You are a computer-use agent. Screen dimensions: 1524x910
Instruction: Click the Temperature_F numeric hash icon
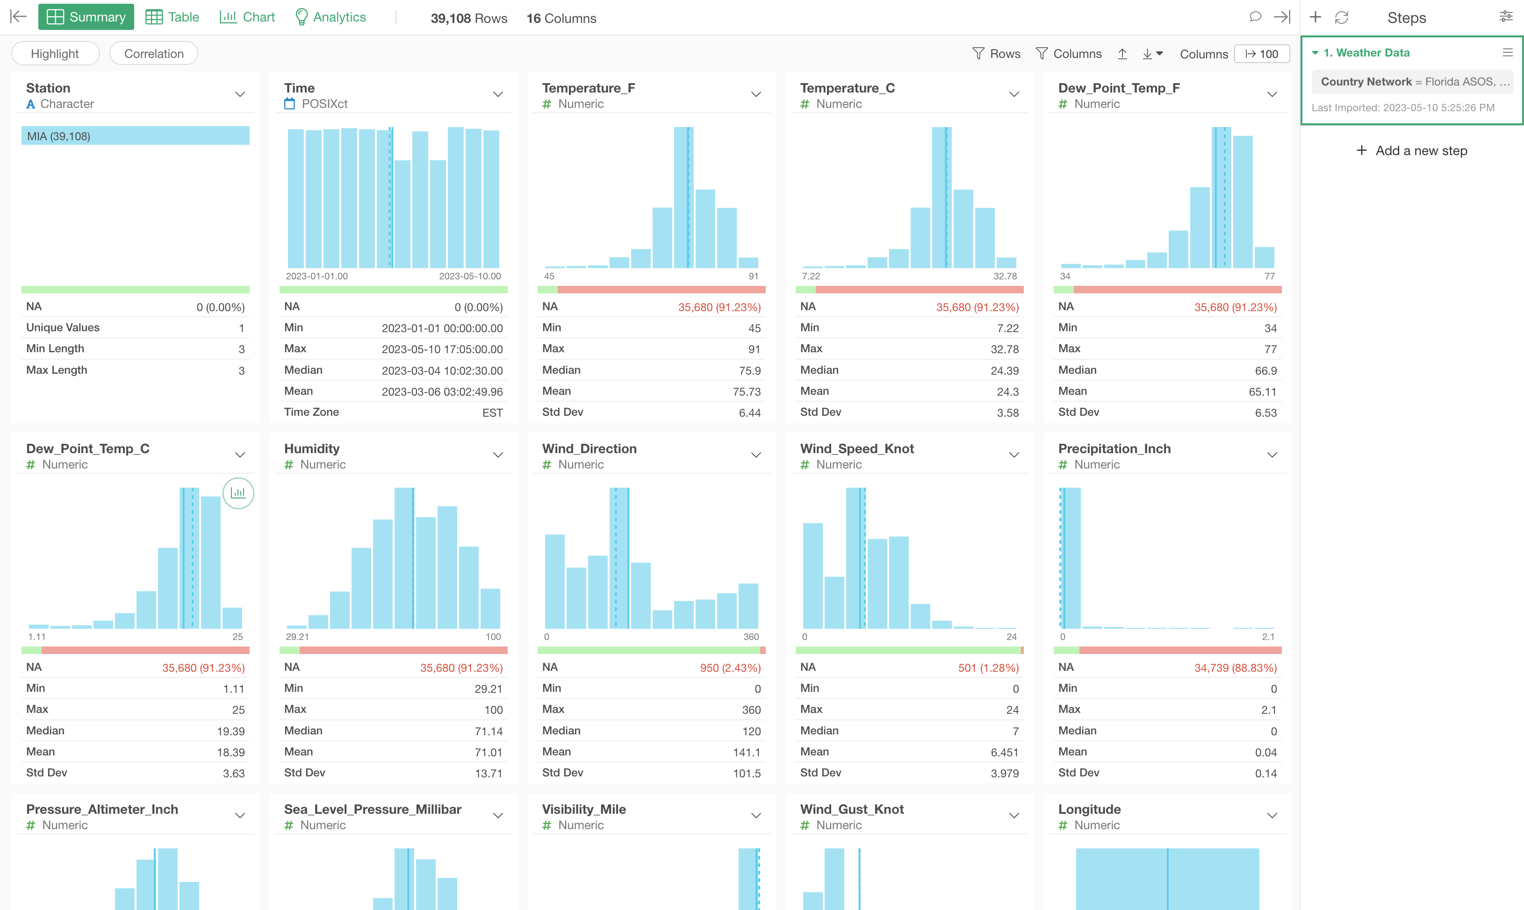[547, 104]
